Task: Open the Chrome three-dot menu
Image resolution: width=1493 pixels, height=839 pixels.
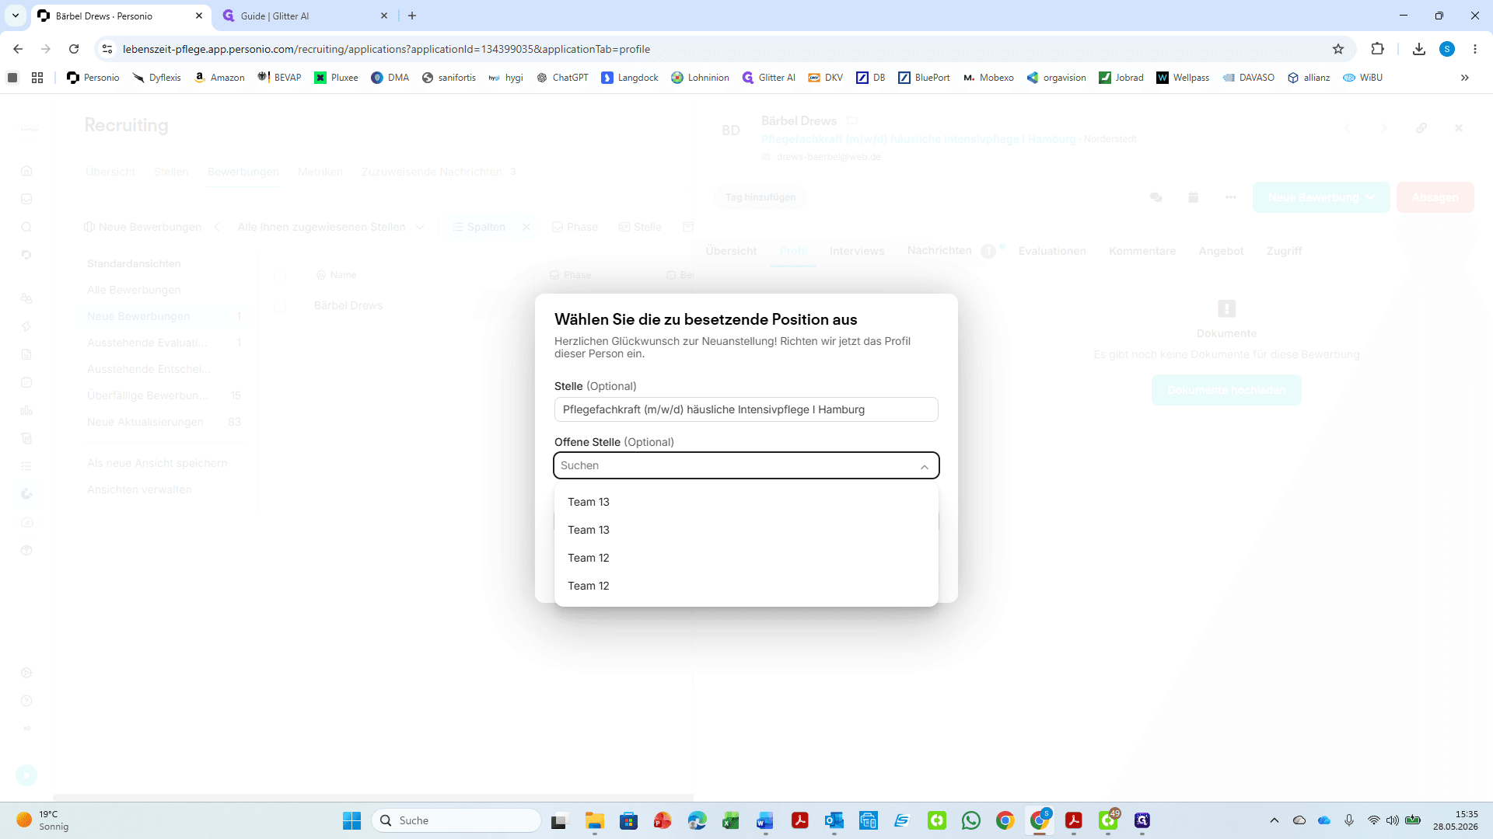Action: [1475, 49]
